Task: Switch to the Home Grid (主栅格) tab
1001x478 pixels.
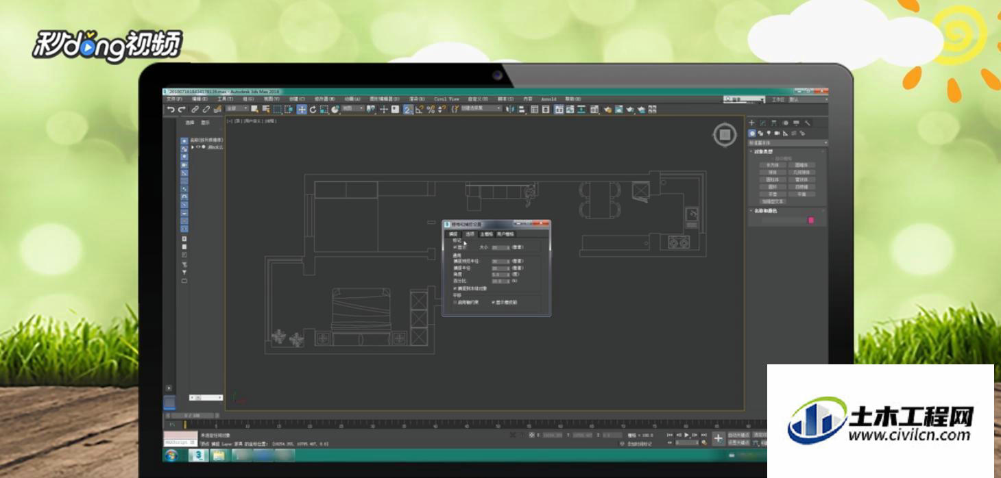Action: point(486,234)
